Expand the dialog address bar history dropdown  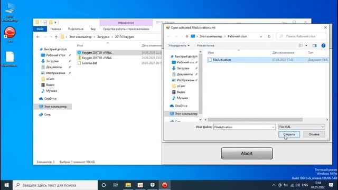pos(261,36)
